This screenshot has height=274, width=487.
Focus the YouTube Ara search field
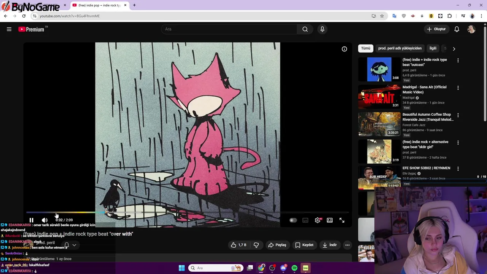[x=229, y=29]
